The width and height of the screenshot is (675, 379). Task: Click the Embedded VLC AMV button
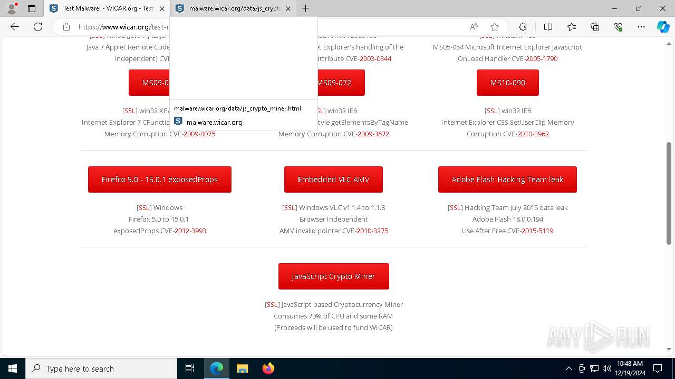click(333, 179)
